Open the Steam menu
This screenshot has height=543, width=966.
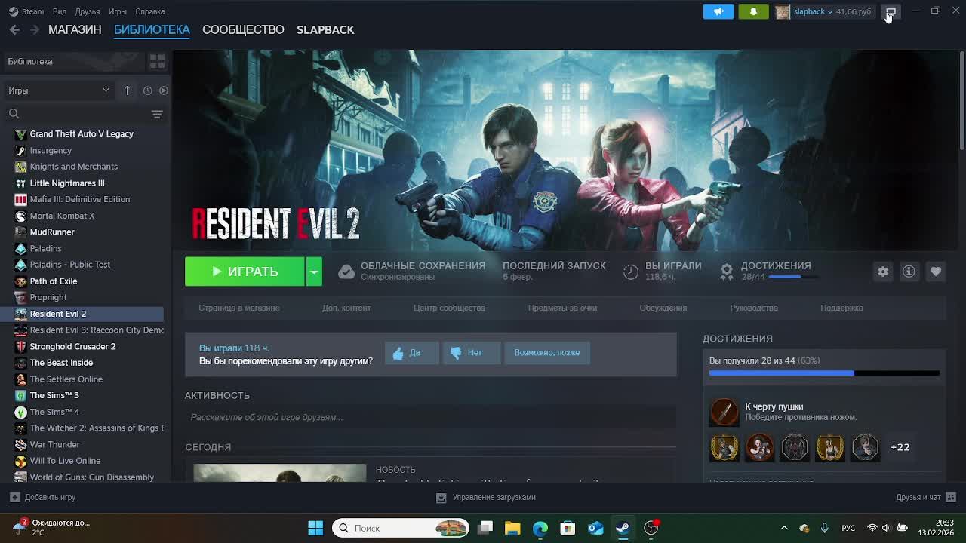26,11
